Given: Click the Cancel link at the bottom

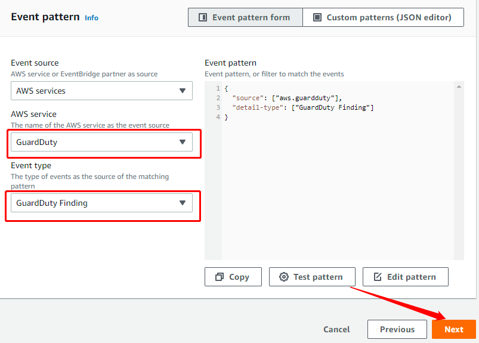Looking at the screenshot, I should point(336,329).
